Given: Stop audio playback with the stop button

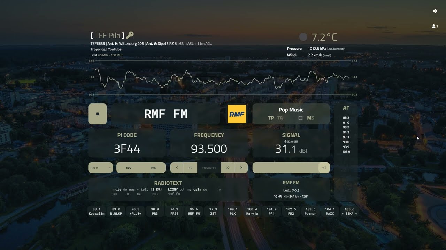Looking at the screenshot, I should tap(98, 114).
